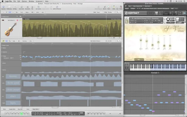
Task: Click the Set Locators icon
Action: point(39,7)
